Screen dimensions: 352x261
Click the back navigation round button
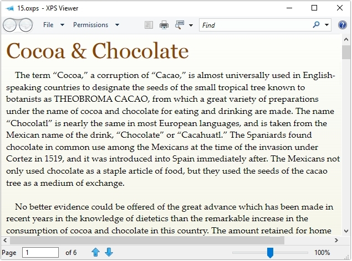point(11,25)
